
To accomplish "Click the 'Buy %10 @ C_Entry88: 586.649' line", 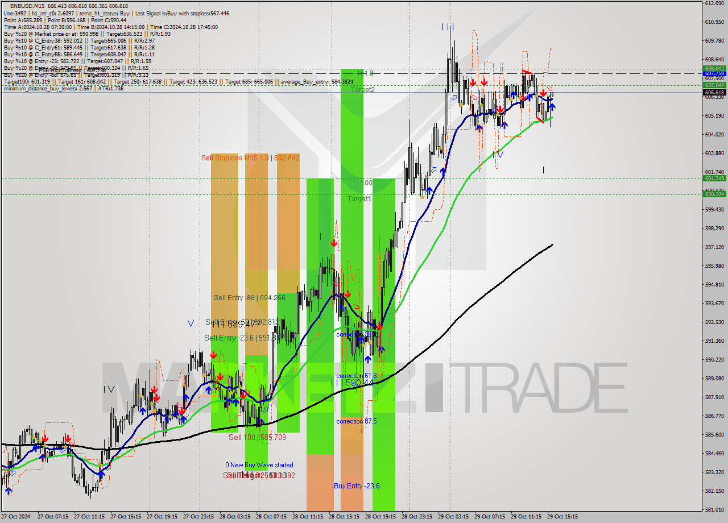I will coord(79,54).
